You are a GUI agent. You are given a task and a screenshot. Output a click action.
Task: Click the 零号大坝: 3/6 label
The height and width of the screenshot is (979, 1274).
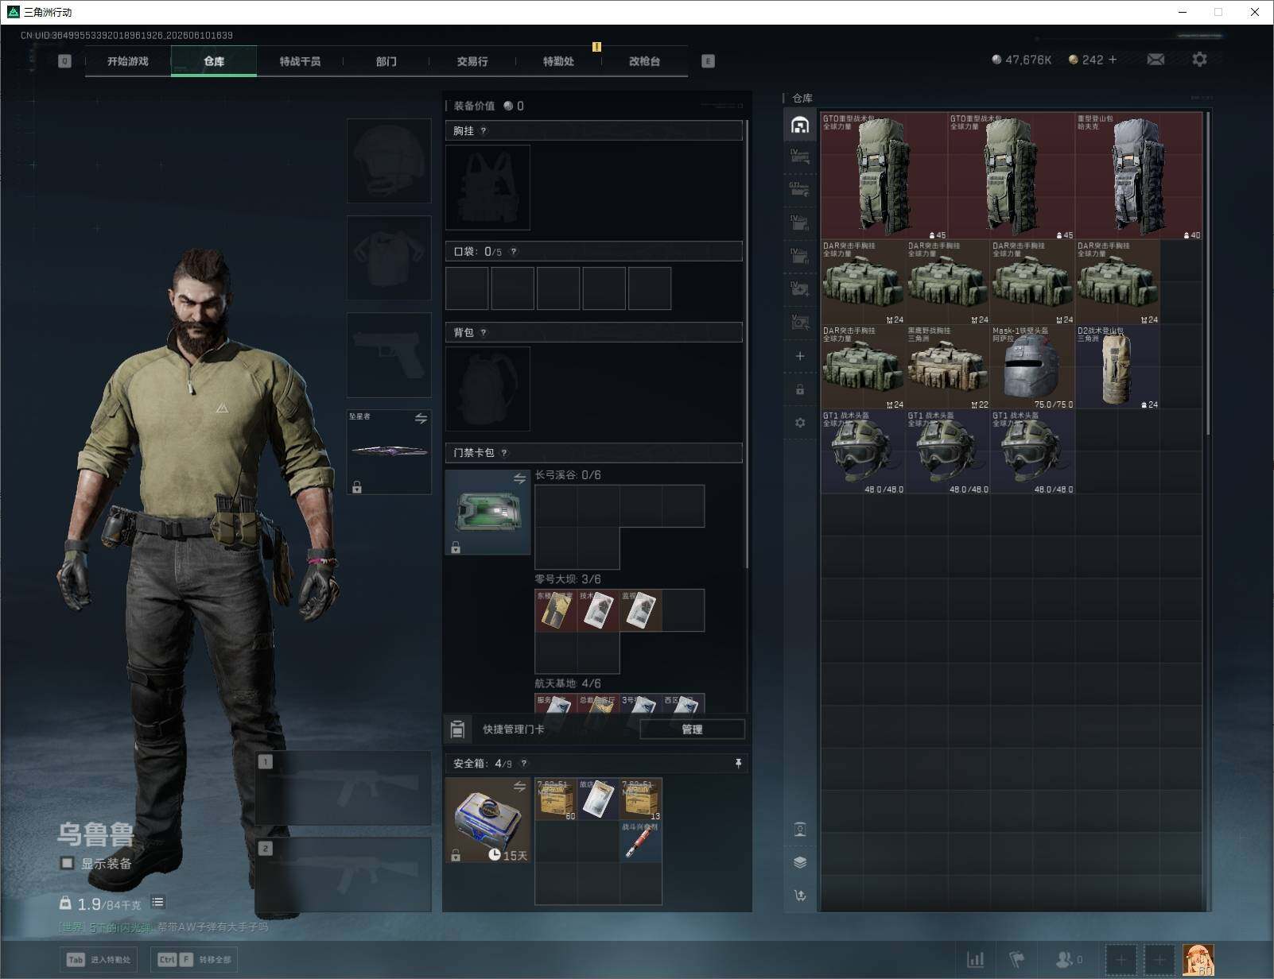568,579
